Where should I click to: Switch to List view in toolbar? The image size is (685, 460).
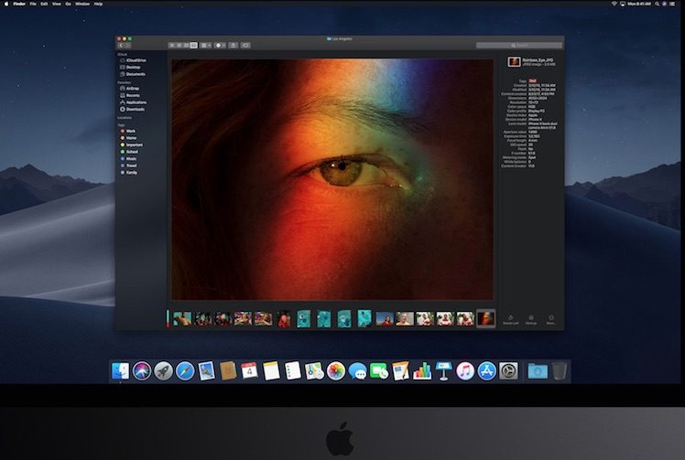(x=179, y=45)
